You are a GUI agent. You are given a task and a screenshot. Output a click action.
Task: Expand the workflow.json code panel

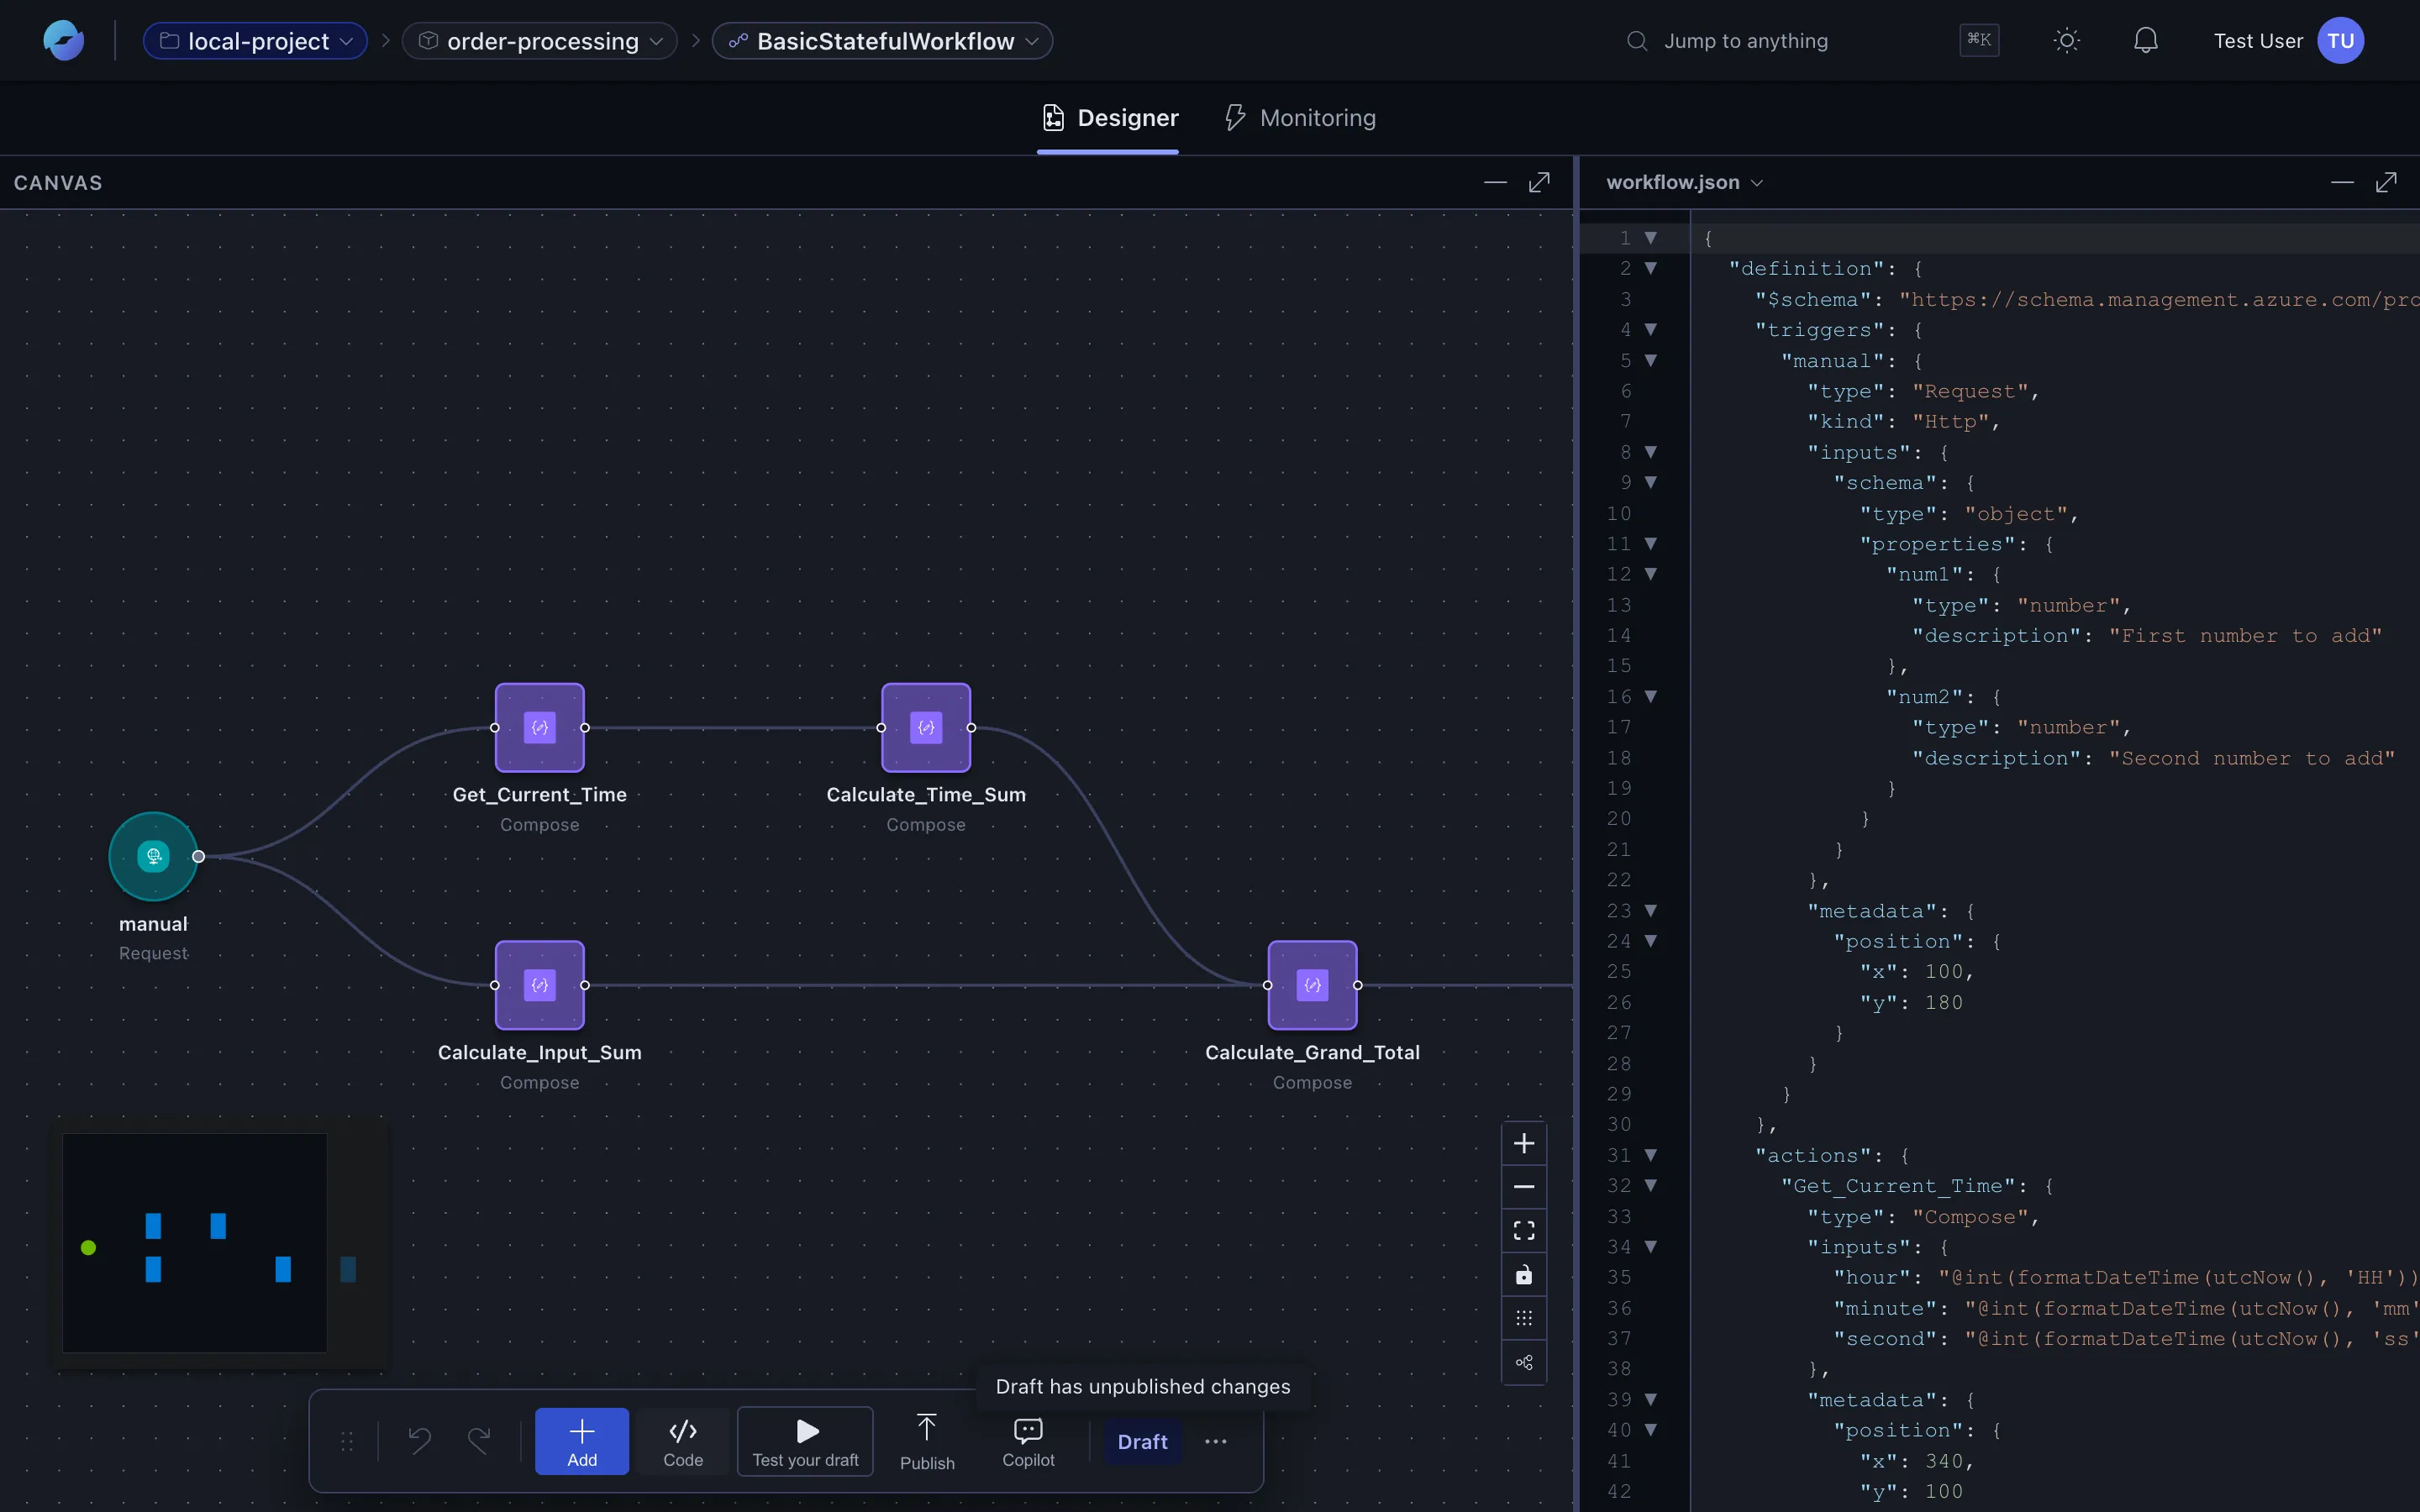tap(2387, 182)
